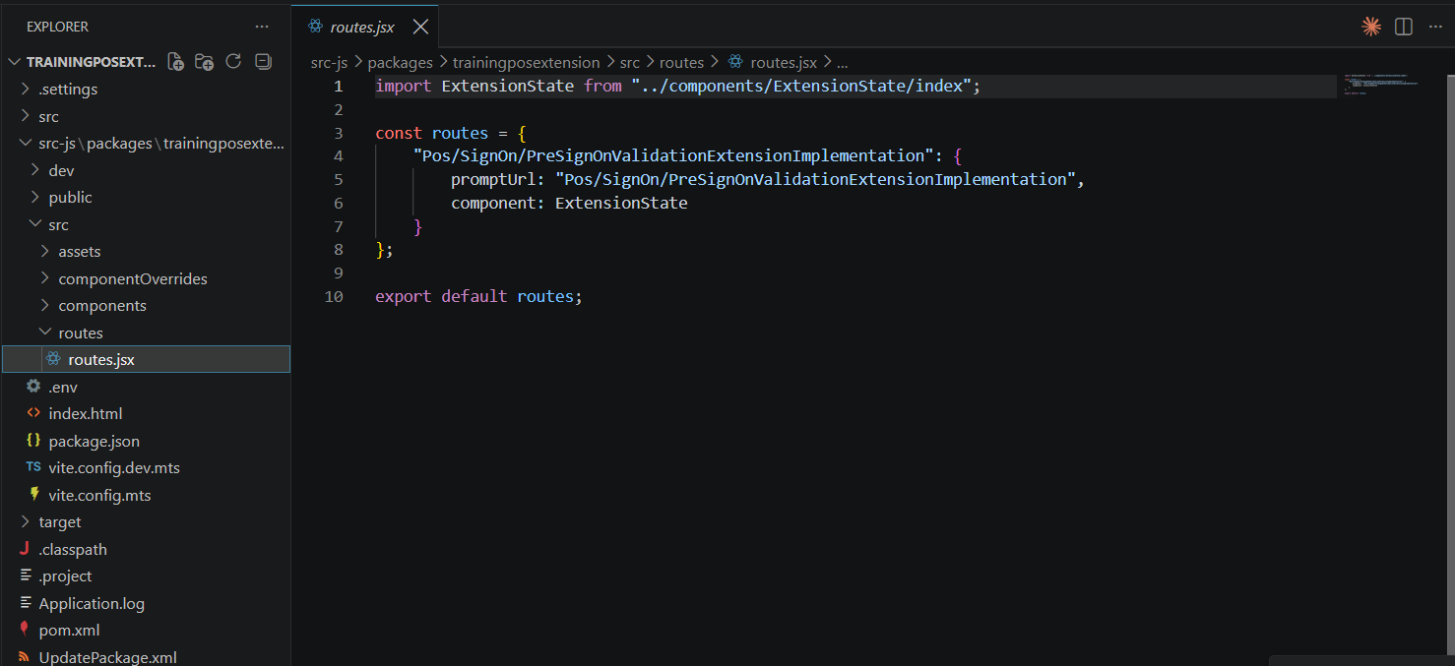The height and width of the screenshot is (666, 1455).
Task: Click the lines icon beside Application.log
Action: point(25,603)
